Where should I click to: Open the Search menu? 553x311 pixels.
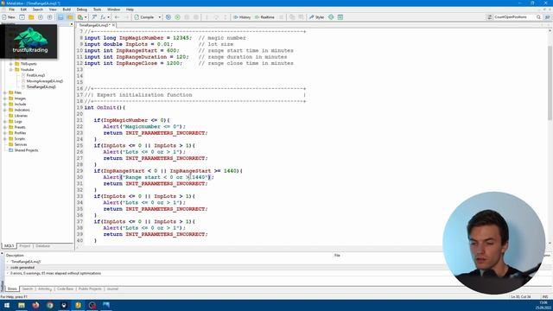coord(38,10)
